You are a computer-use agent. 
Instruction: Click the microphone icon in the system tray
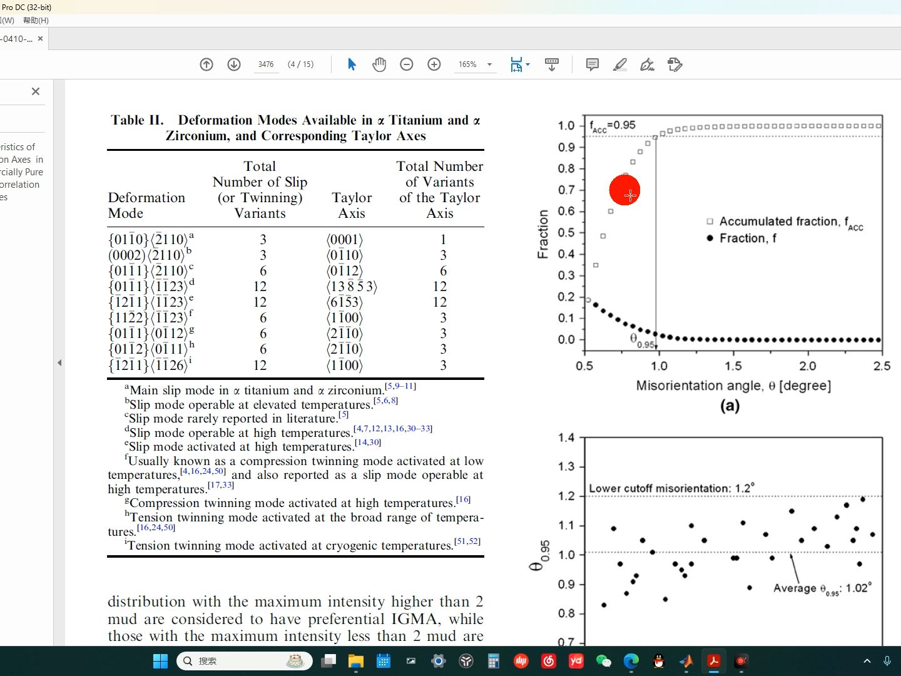point(887,661)
